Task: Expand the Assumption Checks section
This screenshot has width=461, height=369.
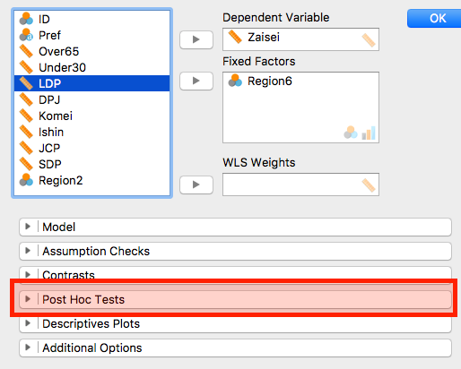Action: pyautogui.click(x=235, y=251)
